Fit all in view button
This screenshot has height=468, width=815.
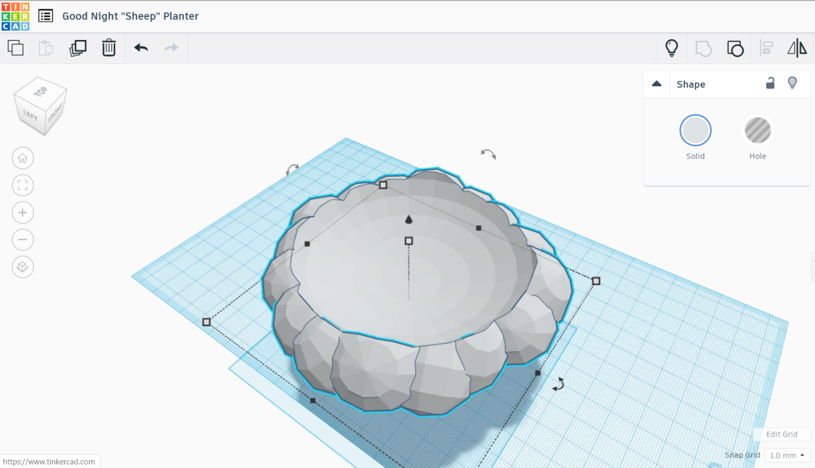pos(23,185)
